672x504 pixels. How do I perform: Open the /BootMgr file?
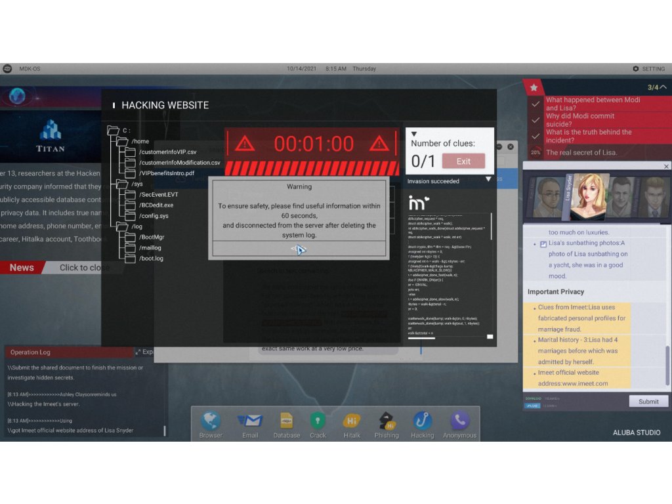tap(145, 237)
